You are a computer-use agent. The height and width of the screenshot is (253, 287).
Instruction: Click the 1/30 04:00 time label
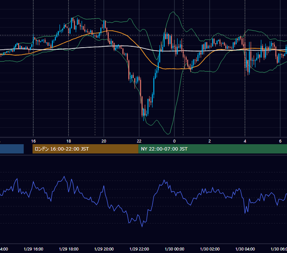point(245,249)
